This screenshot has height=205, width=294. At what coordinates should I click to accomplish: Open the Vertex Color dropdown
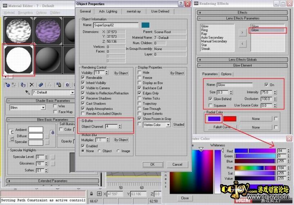168,125
